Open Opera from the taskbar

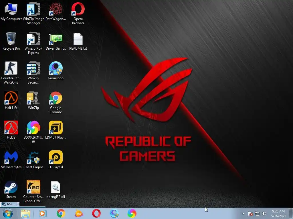pyautogui.click(x=96, y=213)
